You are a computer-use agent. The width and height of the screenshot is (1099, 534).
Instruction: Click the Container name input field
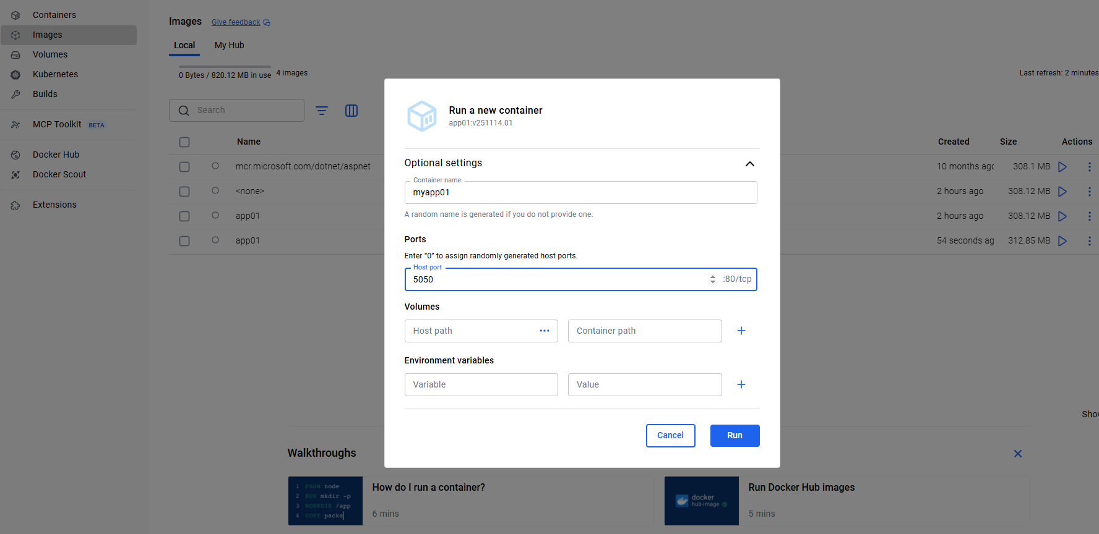tap(580, 192)
